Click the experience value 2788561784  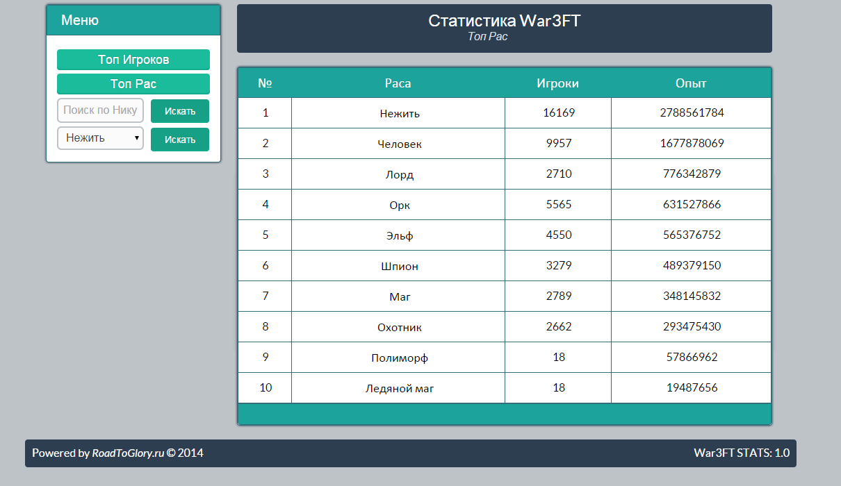click(x=692, y=112)
